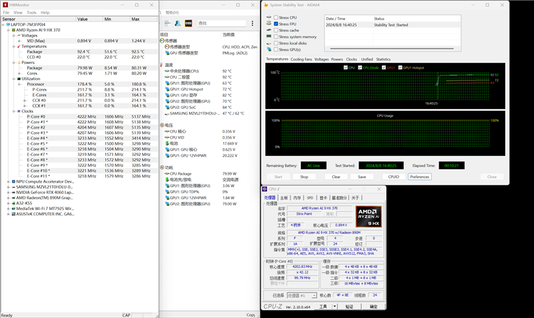
Task: Click the 确定 button in CPU-Z
Action: tap(374, 307)
